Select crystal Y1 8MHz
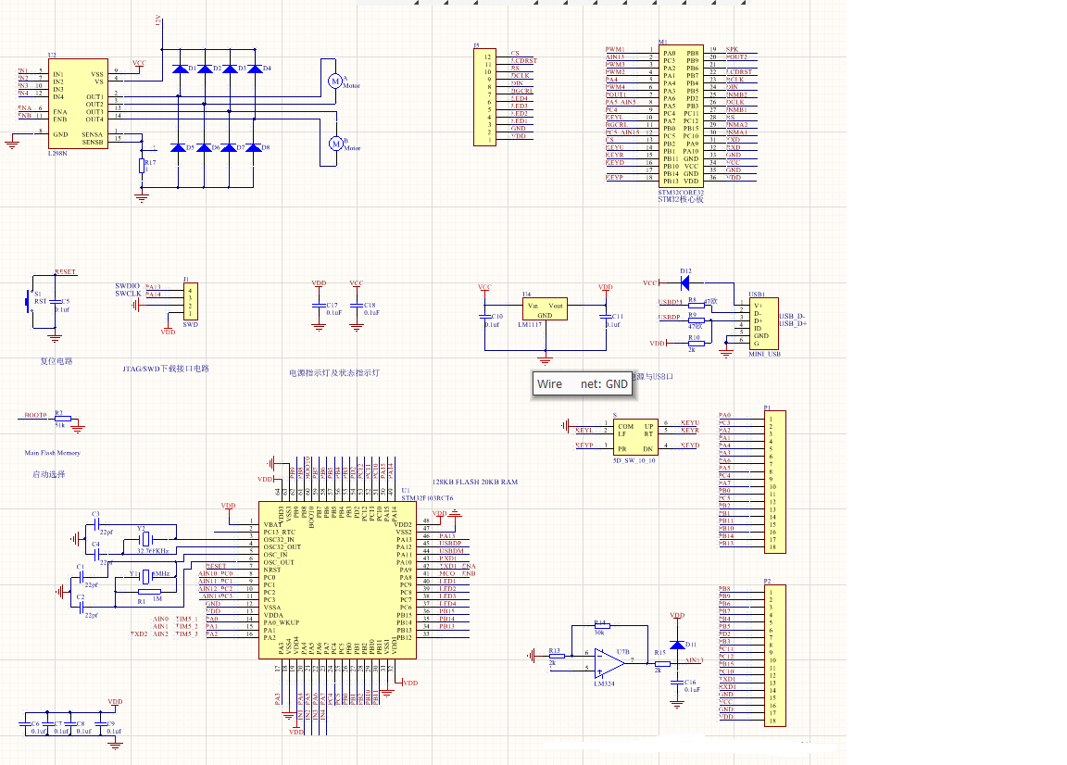Image resolution: width=1067 pixels, height=765 pixels. pos(144,577)
